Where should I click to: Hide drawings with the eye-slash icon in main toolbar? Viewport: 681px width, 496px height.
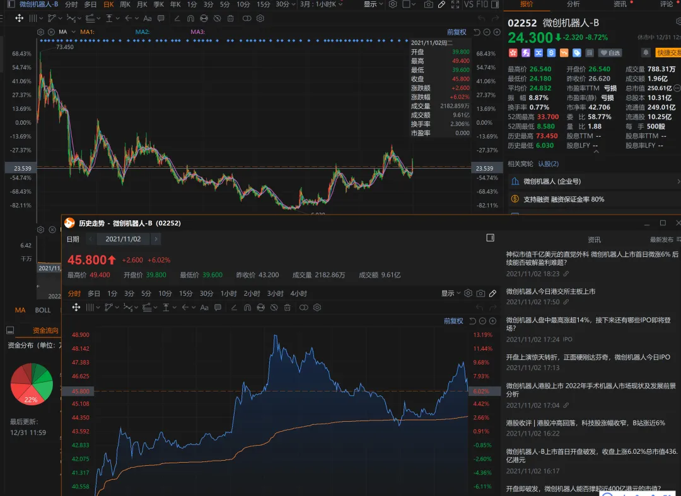click(x=217, y=18)
